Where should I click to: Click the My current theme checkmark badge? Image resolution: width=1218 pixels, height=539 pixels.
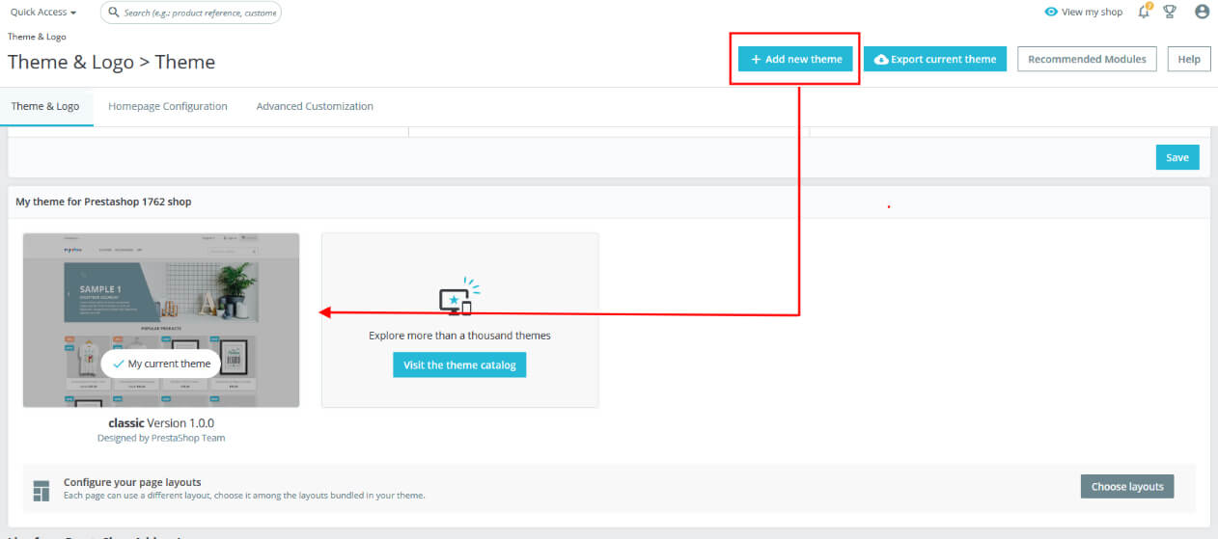coord(160,364)
